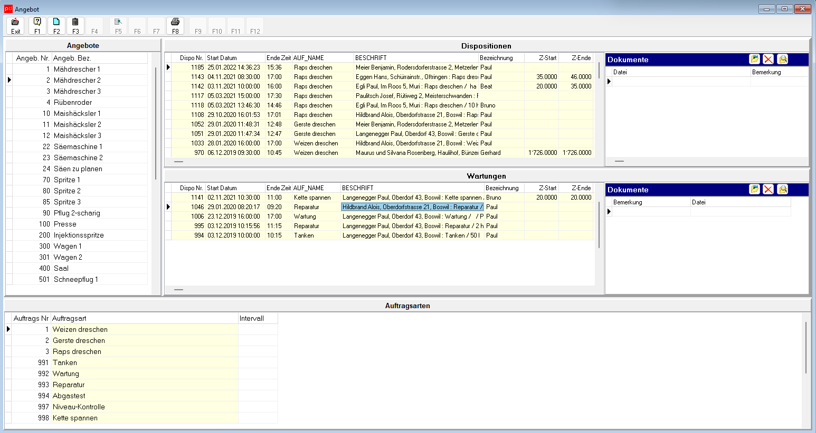Sort Angebote by Angeb. Nr. column header

click(32, 58)
